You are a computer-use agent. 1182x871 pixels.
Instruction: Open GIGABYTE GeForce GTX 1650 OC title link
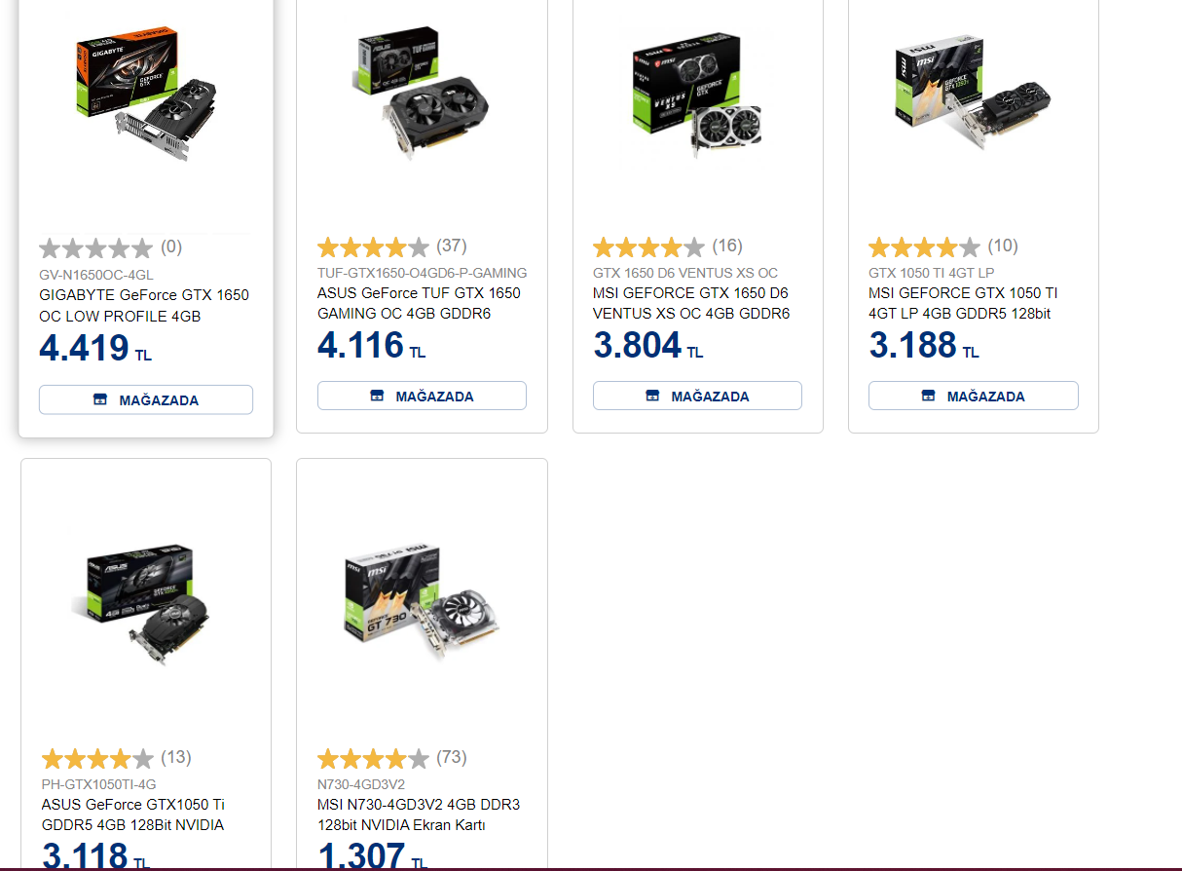tap(144, 305)
